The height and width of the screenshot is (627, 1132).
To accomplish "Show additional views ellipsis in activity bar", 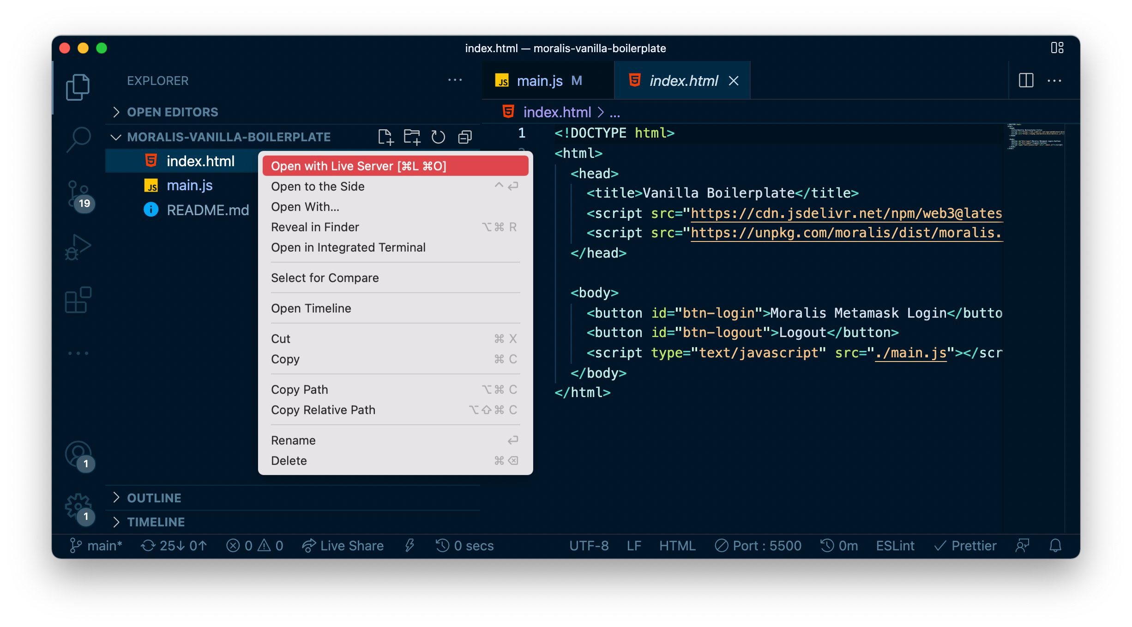I will [x=78, y=353].
